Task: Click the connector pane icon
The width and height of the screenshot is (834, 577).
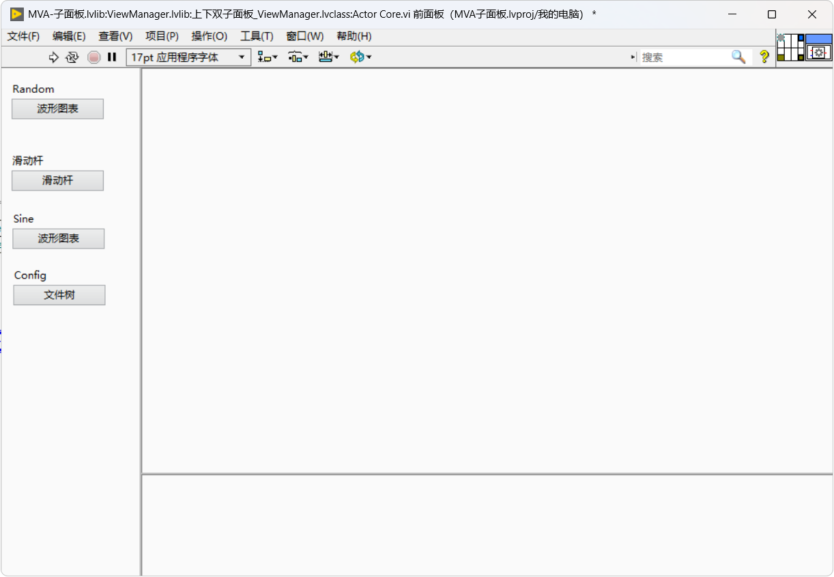Action: (791, 47)
